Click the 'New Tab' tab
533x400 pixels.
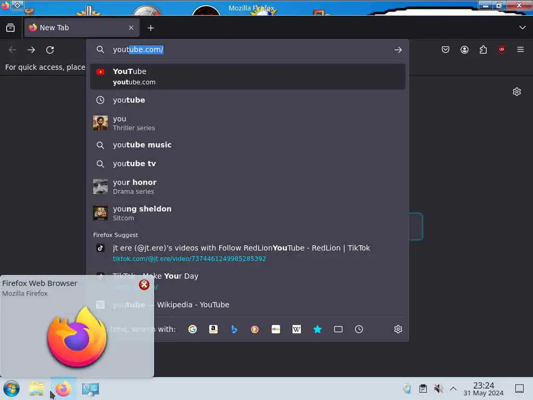point(82,28)
